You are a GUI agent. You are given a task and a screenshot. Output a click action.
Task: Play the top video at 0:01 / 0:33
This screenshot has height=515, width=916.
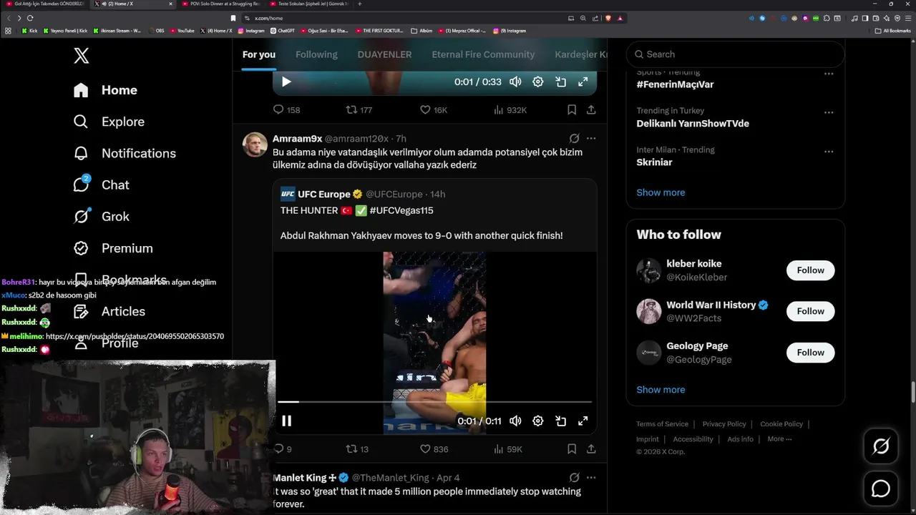coord(286,82)
